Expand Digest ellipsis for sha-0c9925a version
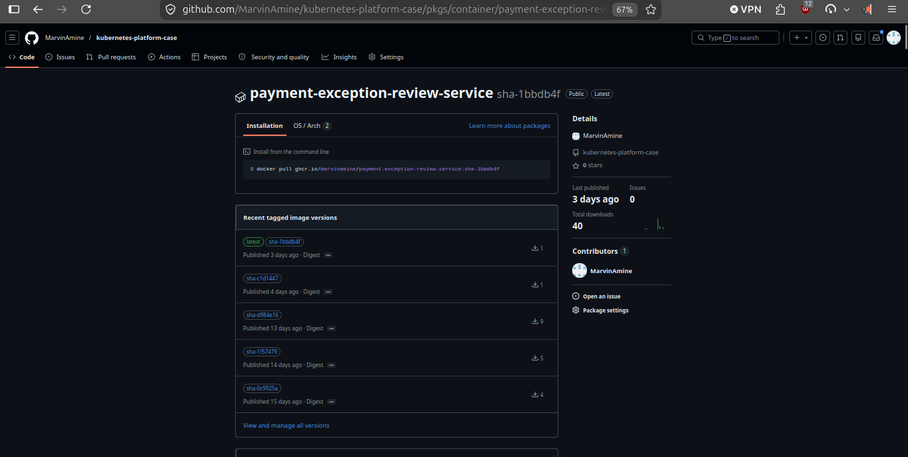 point(331,402)
